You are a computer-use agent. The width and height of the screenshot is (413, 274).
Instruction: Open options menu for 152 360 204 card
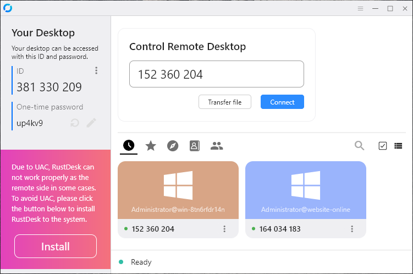tap(224, 229)
